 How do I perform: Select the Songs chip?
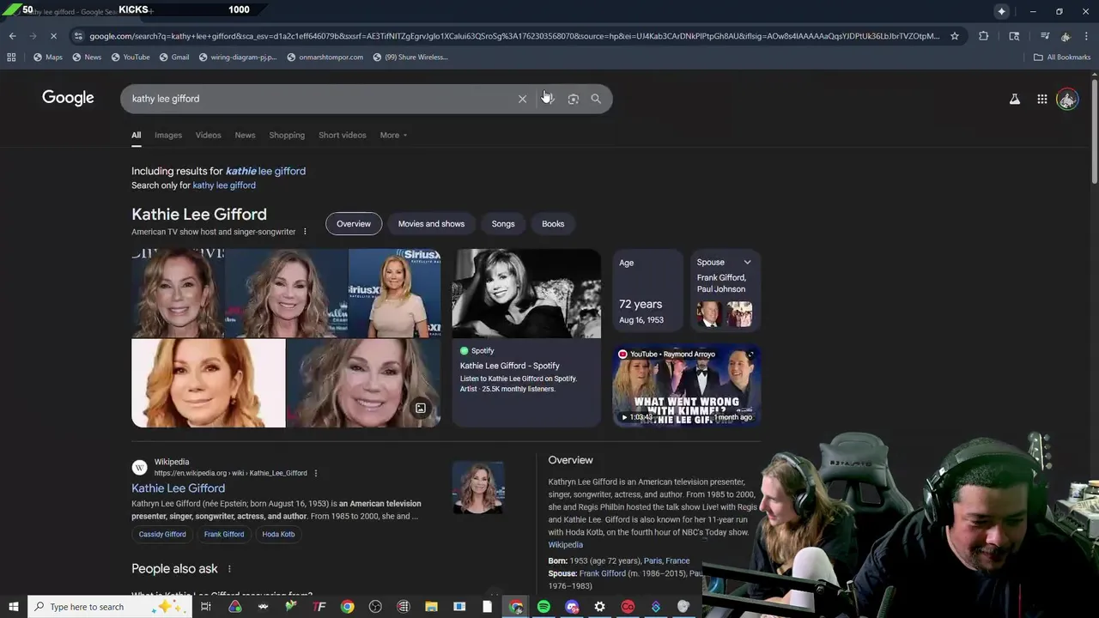(503, 224)
